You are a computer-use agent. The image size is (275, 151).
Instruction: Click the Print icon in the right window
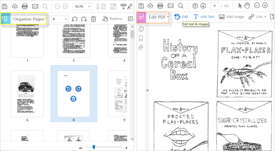(160, 6)
